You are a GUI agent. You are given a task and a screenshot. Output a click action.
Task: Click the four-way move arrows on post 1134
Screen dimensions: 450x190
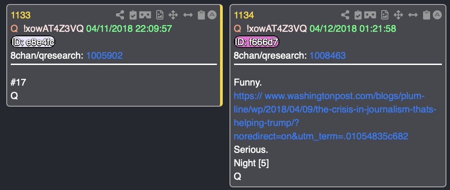(398, 15)
